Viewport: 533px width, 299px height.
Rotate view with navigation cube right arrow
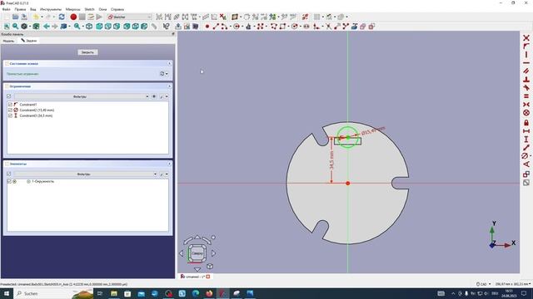click(x=213, y=252)
